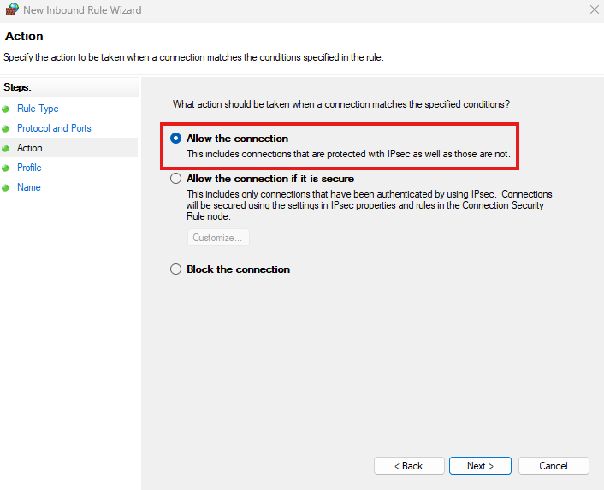The height and width of the screenshot is (490, 604).
Task: Close the wizard window with X
Action: (595, 10)
